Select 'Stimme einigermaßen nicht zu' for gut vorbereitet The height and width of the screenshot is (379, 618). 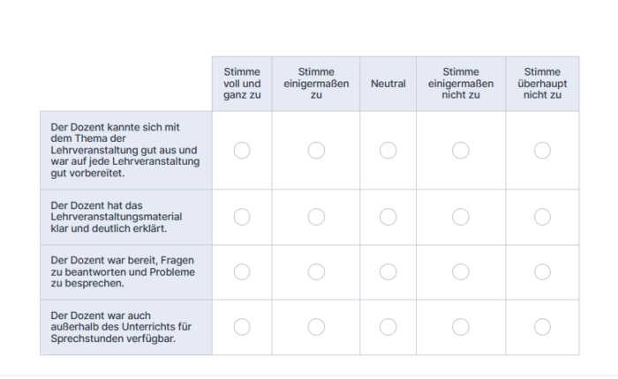coord(461,151)
